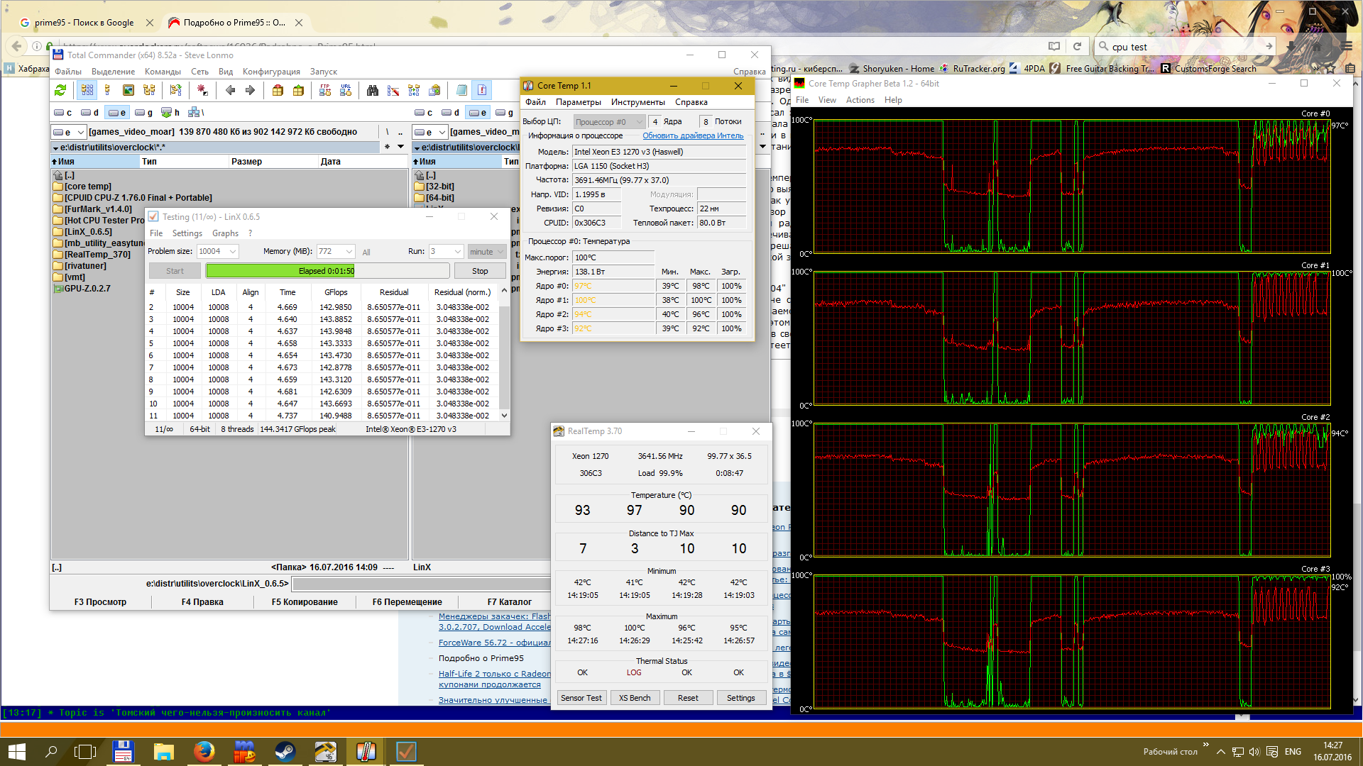Open the Graphs menu in LinX
The image size is (1363, 766).
click(x=225, y=233)
